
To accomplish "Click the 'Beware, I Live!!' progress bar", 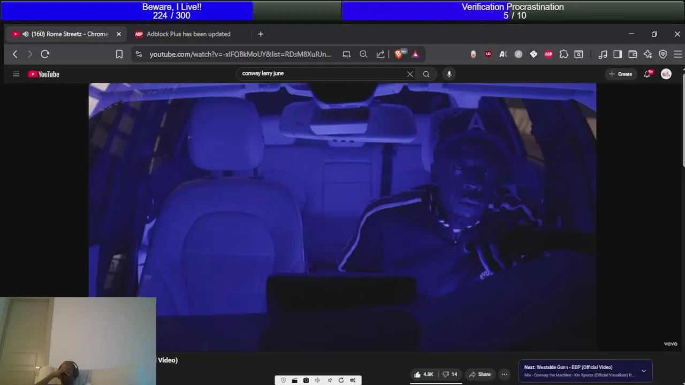I will pos(171,11).
